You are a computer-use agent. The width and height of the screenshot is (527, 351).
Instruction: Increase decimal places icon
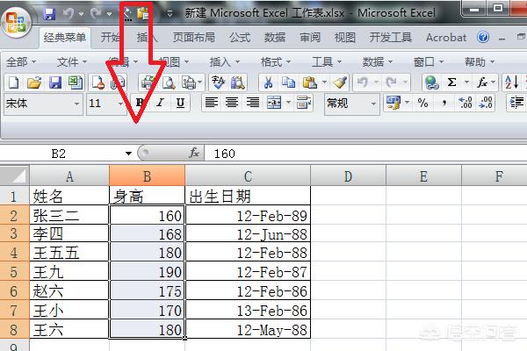[466, 103]
